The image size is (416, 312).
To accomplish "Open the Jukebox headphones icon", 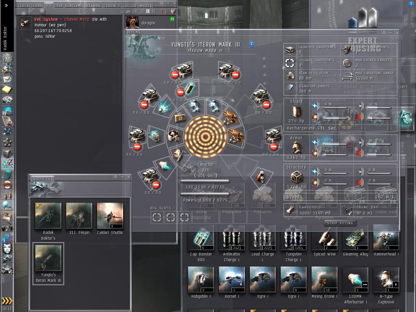I will 7,227.
